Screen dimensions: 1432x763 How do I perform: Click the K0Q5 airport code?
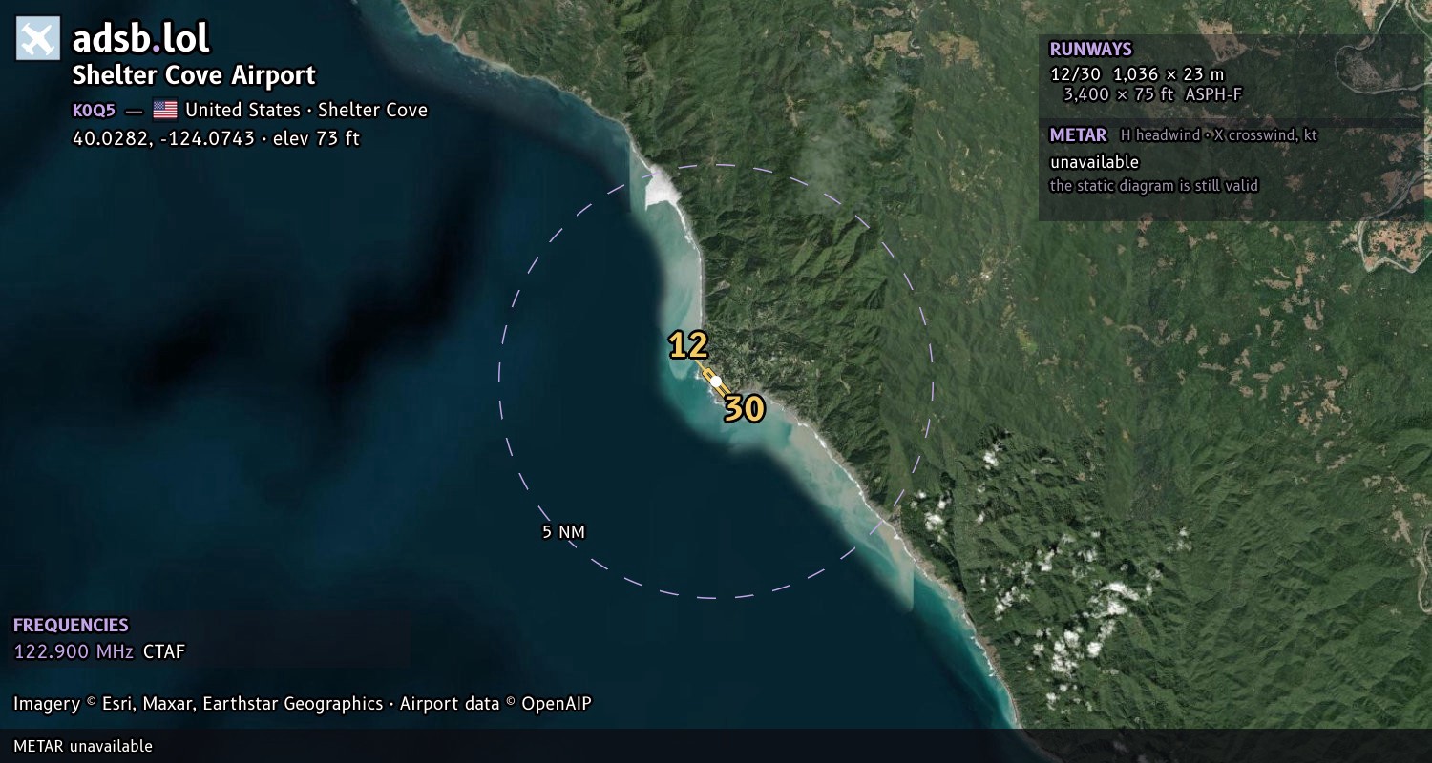94,111
